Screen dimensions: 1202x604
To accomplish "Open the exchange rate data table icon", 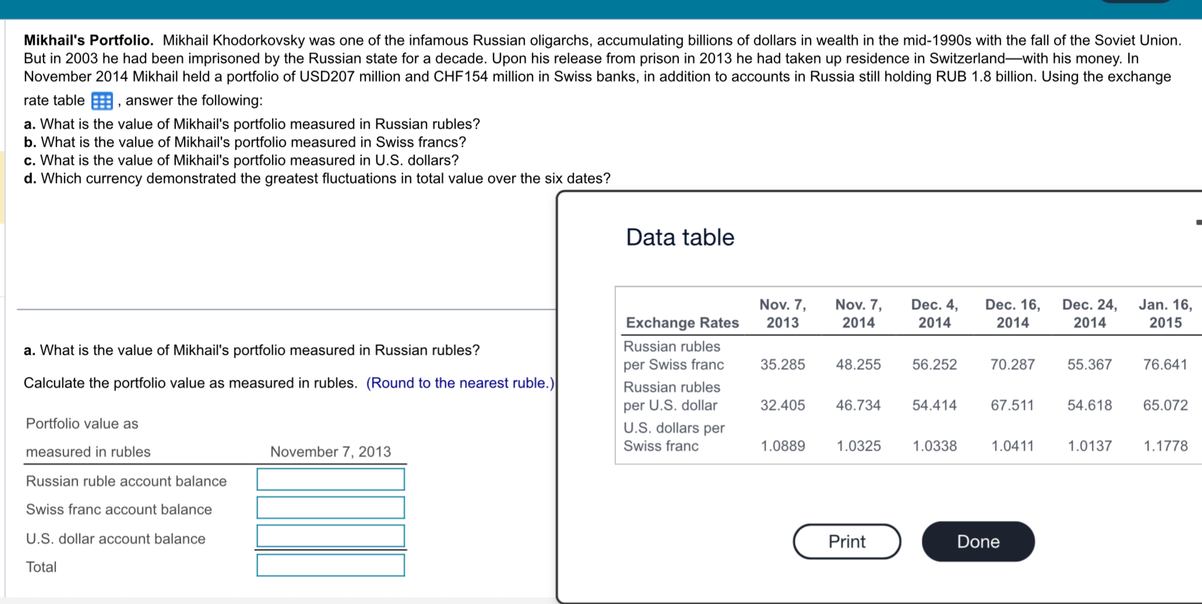I will pos(102,101).
